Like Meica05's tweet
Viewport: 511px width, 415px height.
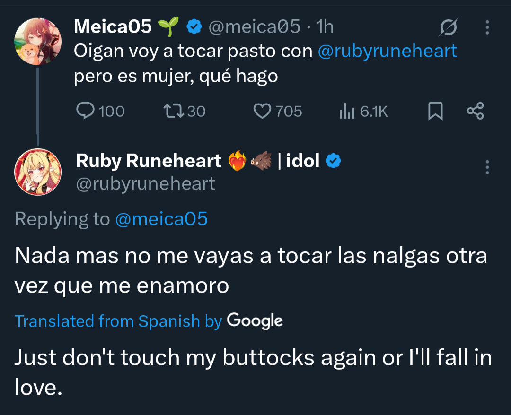(x=262, y=111)
